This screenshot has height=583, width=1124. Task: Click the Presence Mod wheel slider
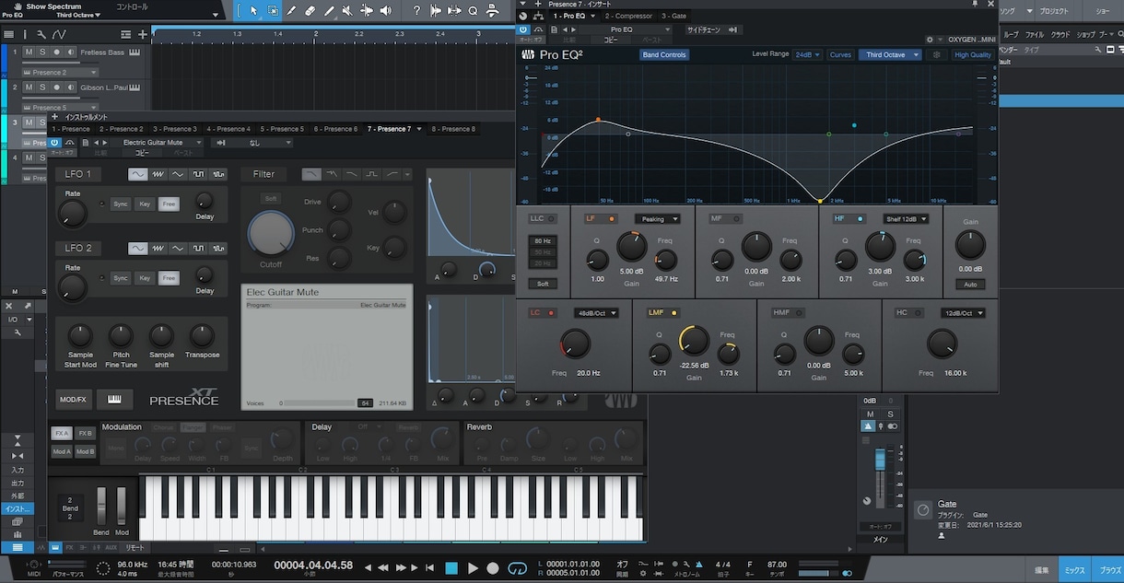tap(122, 506)
